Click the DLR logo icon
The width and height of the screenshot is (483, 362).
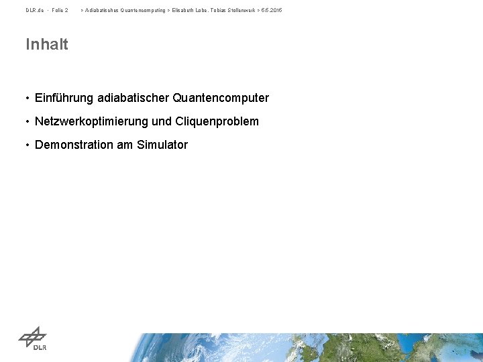(x=33, y=339)
